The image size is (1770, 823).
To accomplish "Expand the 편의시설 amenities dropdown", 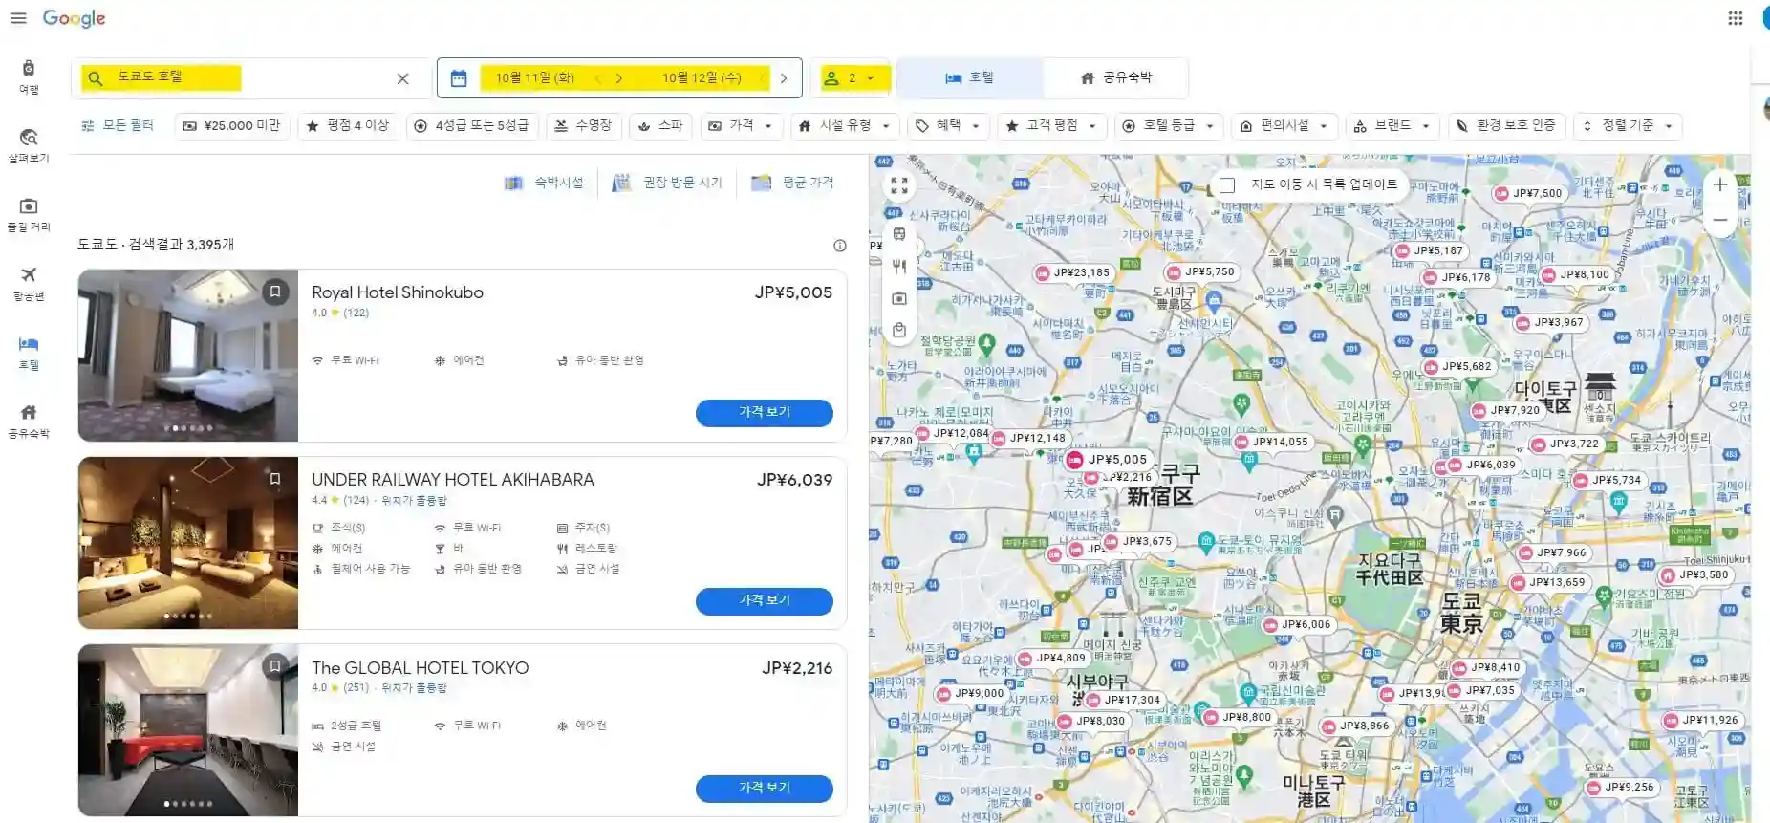I will pos(1284,125).
